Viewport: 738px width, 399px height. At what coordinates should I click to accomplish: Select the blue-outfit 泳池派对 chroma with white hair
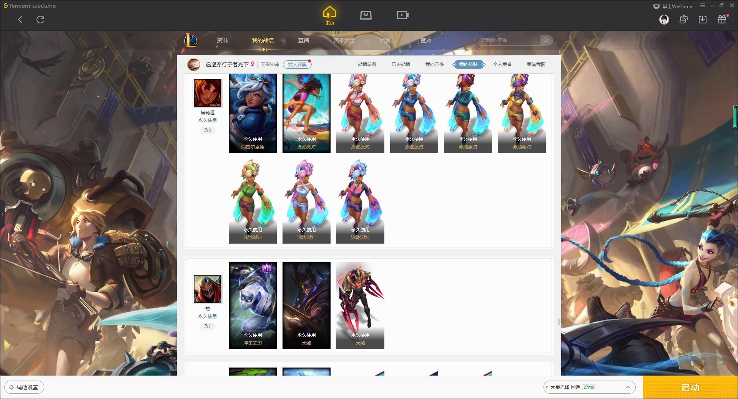click(x=414, y=113)
